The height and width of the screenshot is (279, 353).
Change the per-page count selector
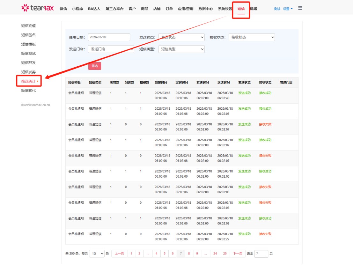coord(97,253)
